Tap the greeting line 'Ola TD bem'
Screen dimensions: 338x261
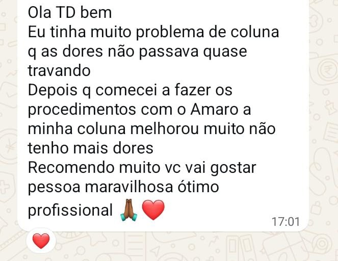point(70,13)
